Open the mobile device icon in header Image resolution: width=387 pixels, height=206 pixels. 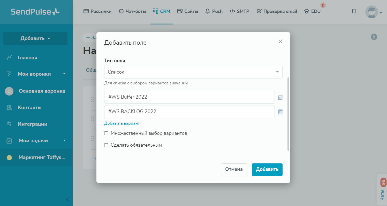pyautogui.click(x=354, y=11)
